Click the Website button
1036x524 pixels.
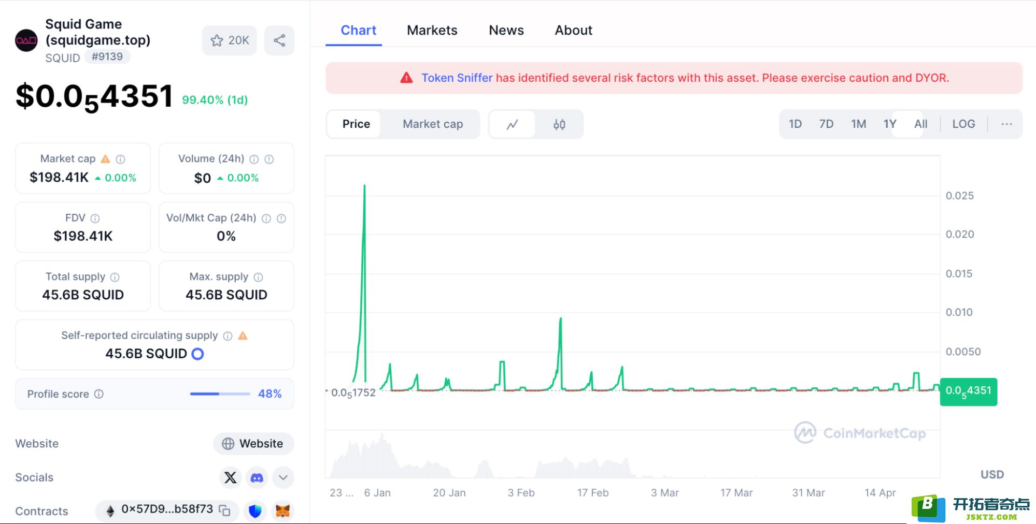point(253,444)
